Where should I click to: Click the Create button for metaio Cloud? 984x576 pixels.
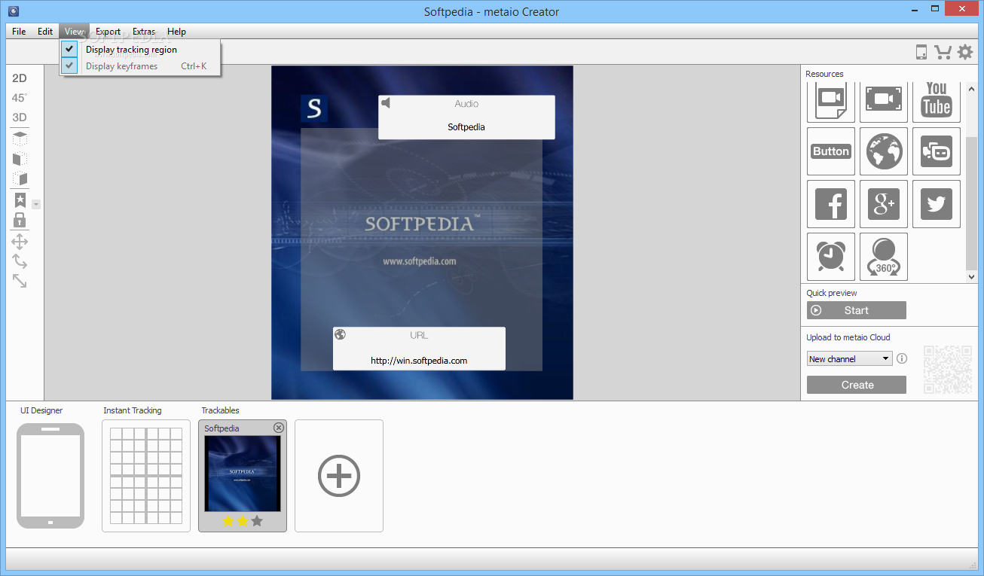857,385
